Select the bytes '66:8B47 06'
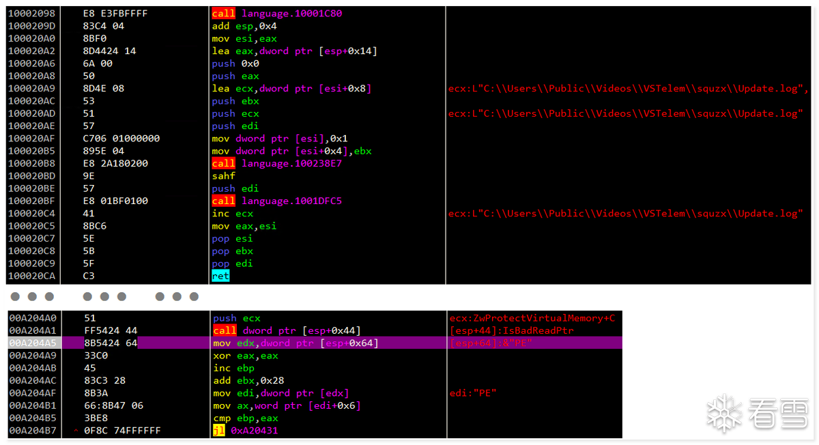 [114, 405]
